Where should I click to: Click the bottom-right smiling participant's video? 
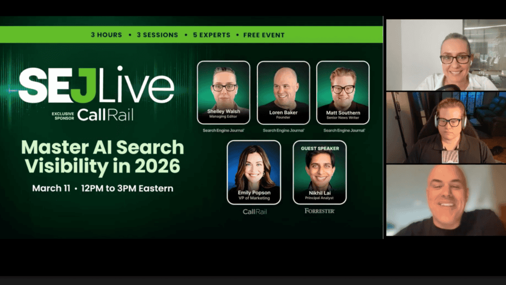click(x=446, y=202)
